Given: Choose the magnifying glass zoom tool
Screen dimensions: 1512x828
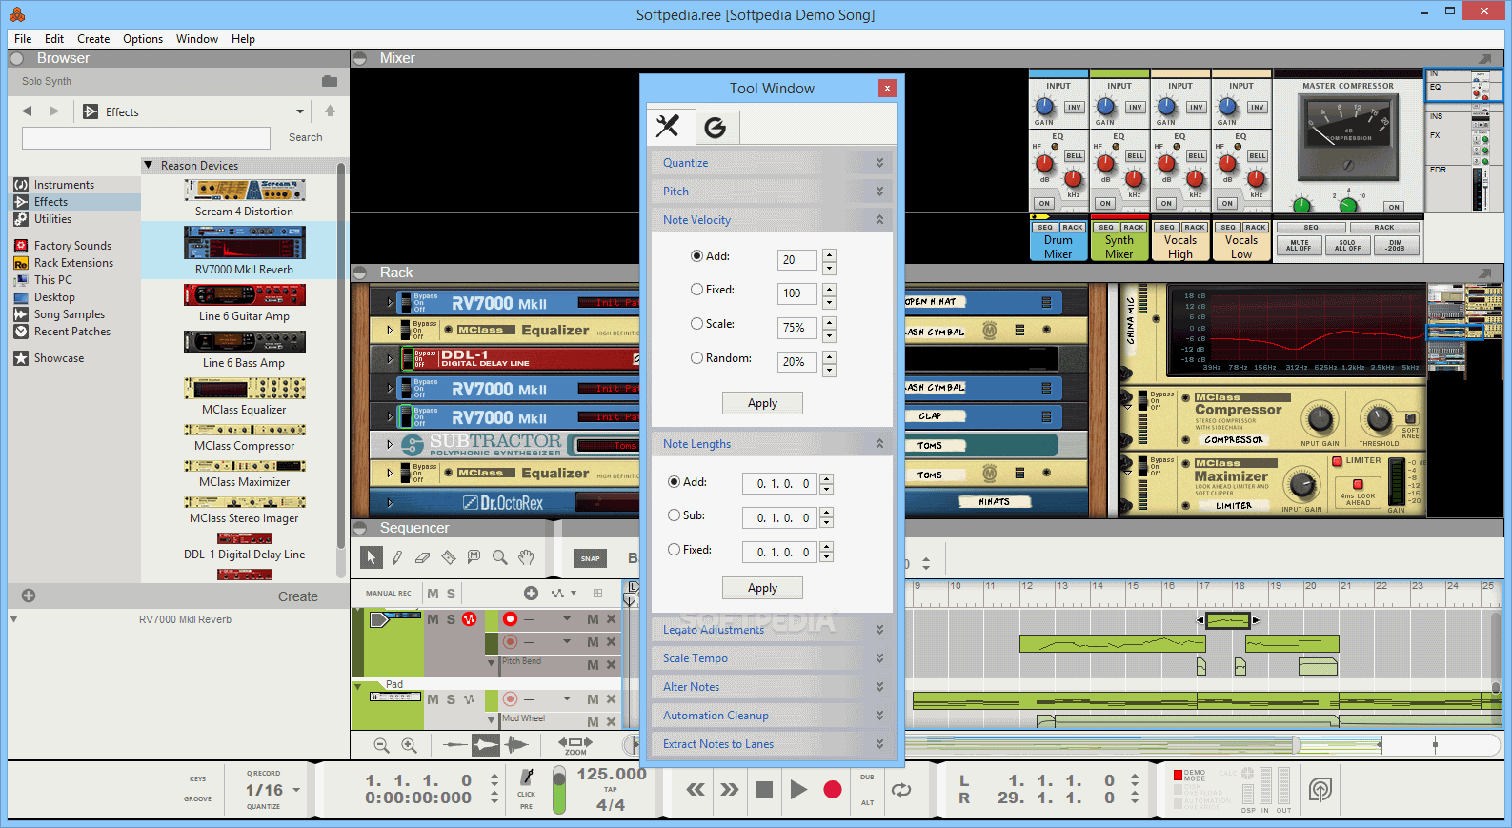Looking at the screenshot, I should tap(499, 557).
